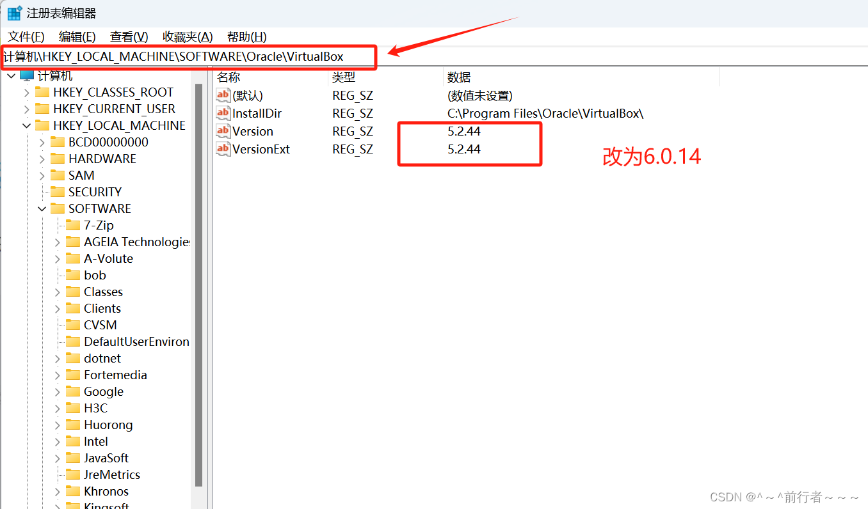868x509 pixels.
Task: Select the VersionExt value name
Action: [x=261, y=149]
